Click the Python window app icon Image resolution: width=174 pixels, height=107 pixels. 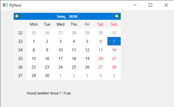tap(5, 5)
